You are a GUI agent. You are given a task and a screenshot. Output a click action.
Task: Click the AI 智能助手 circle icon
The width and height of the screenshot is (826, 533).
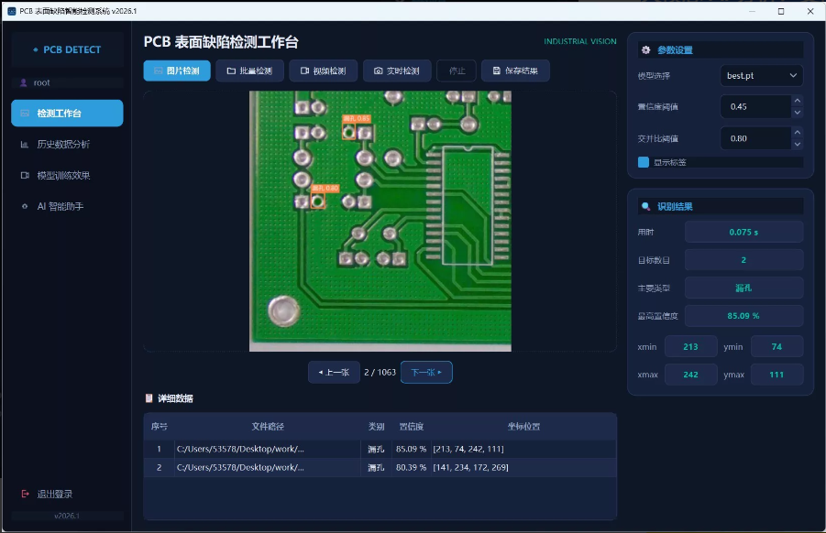[x=24, y=206]
